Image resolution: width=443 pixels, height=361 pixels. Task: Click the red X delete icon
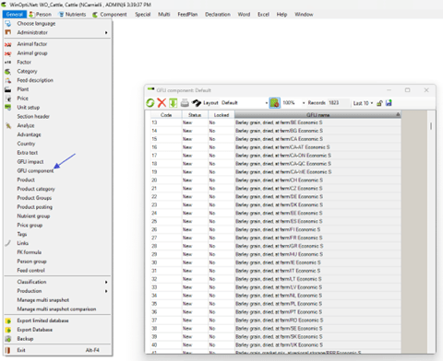pyautogui.click(x=162, y=103)
